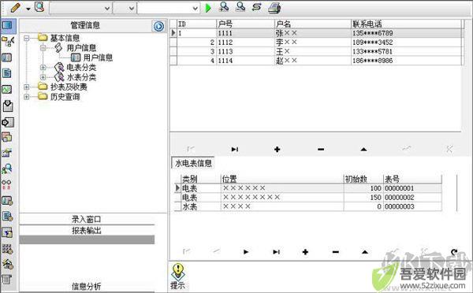Switch to the 水电表信息 tab

click(193, 163)
